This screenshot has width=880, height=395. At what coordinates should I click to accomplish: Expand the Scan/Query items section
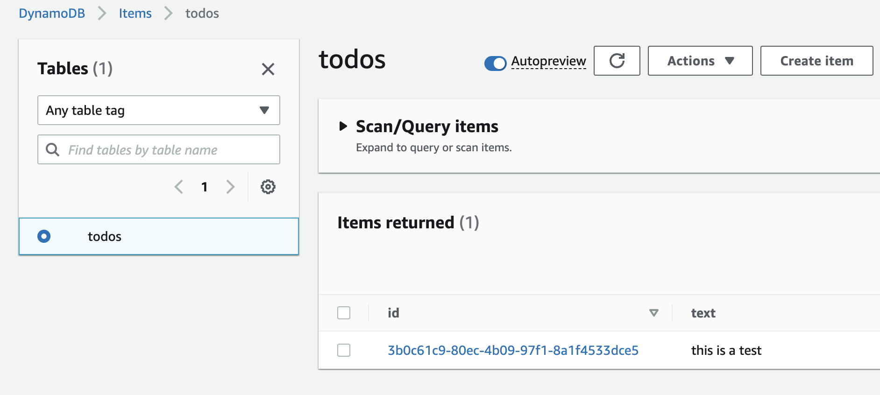click(343, 126)
